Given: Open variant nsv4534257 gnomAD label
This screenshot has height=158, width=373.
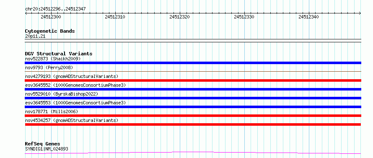Looking at the screenshot, I should tap(72, 120).
